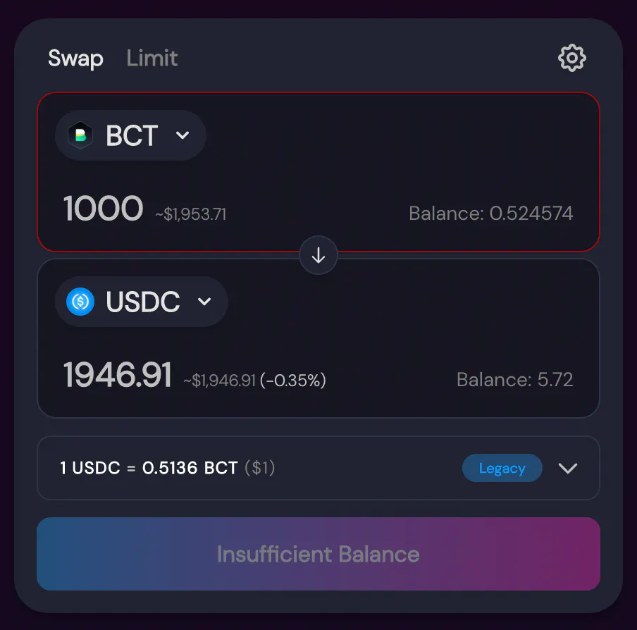
Task: Click the Insufficient Balance button
Action: [318, 554]
